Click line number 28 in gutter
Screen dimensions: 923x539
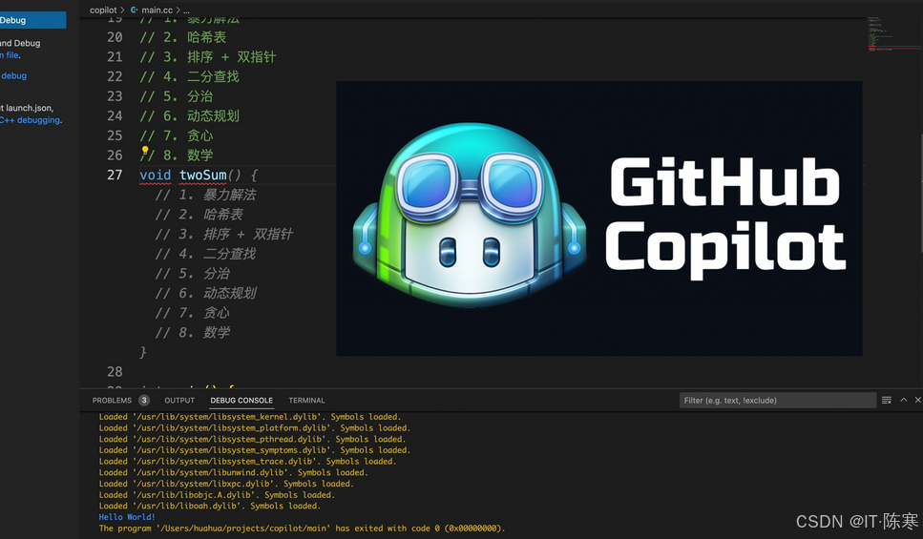click(115, 372)
